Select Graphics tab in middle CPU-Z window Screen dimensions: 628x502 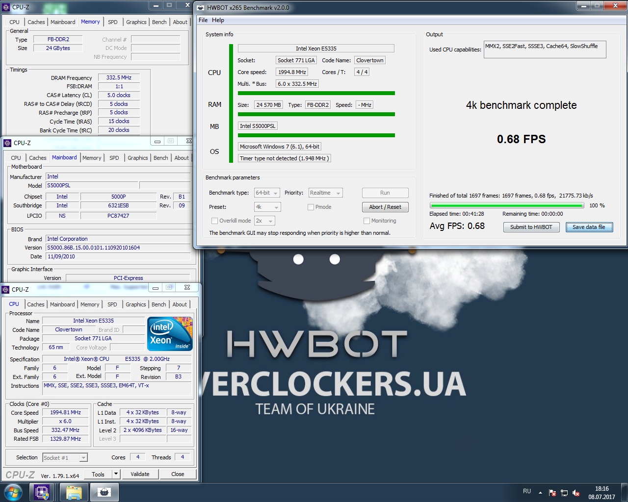(x=138, y=158)
